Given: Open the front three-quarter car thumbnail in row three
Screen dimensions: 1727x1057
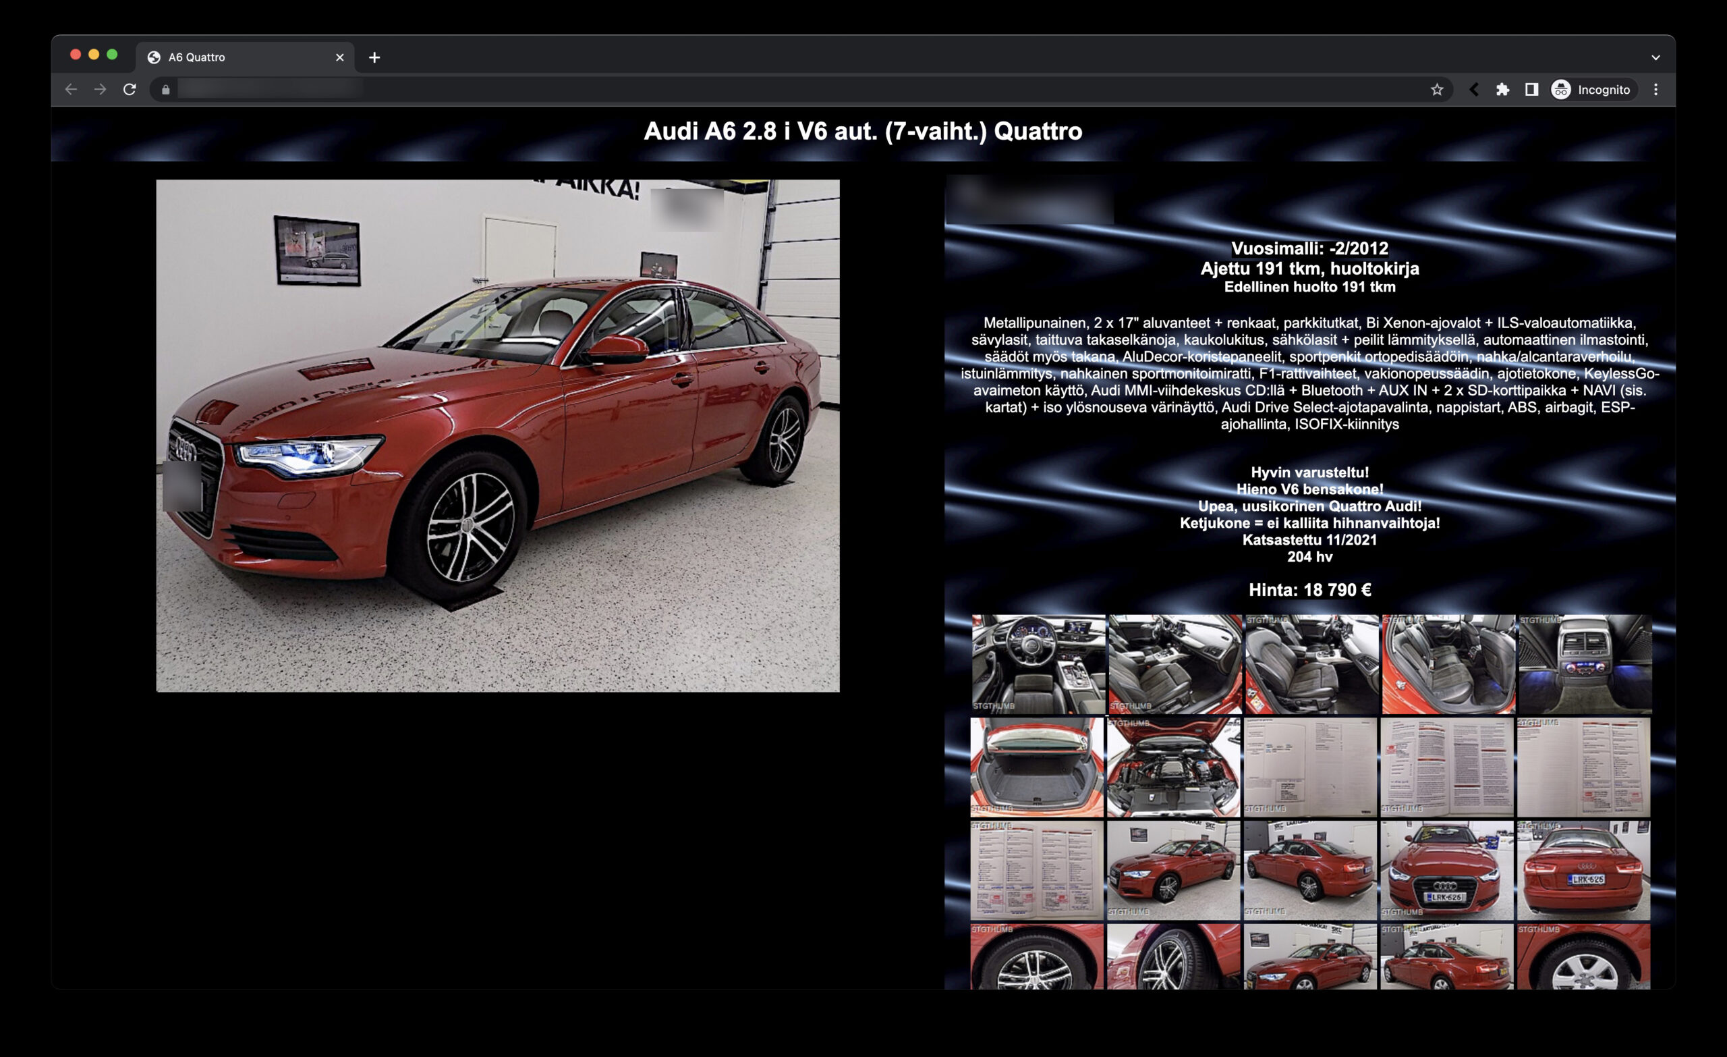Looking at the screenshot, I should (1173, 871).
